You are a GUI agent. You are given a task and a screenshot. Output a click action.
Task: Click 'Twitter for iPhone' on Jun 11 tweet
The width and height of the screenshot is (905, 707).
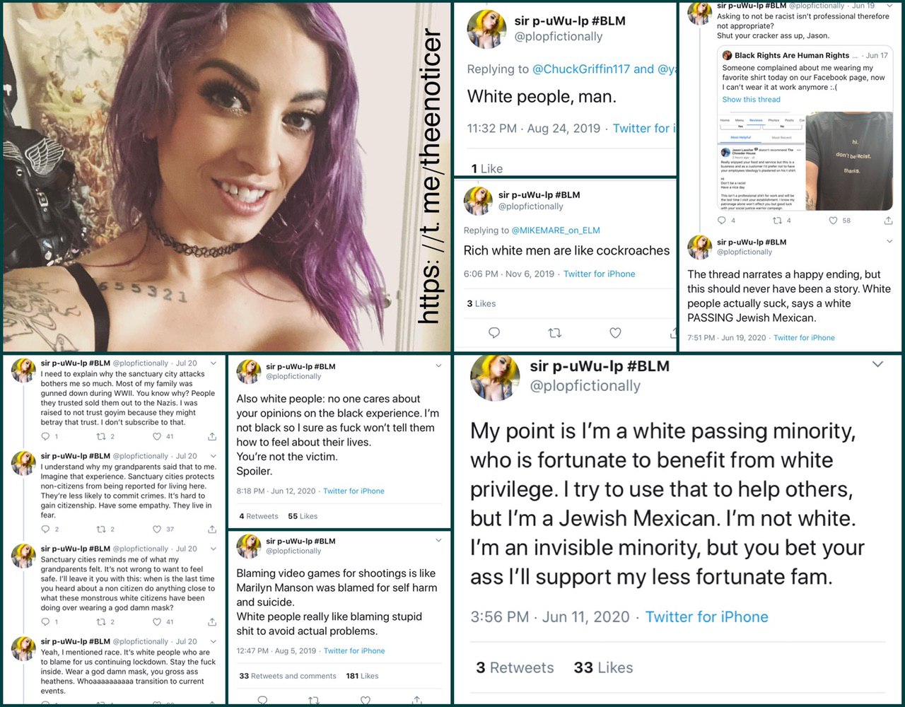coord(706,617)
